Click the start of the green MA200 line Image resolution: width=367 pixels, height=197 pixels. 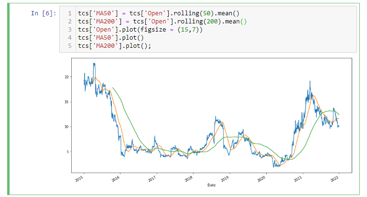point(112,88)
